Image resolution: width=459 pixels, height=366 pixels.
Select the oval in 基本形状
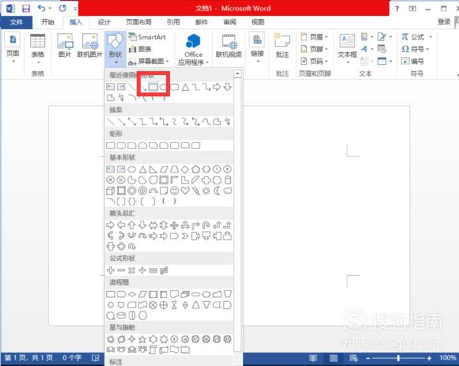(x=132, y=169)
